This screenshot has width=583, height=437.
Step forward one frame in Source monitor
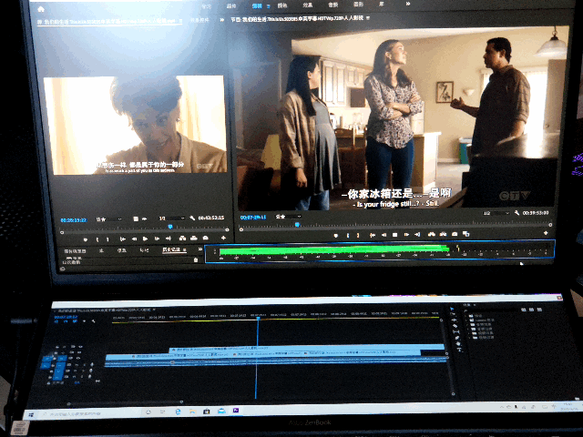[x=157, y=239]
